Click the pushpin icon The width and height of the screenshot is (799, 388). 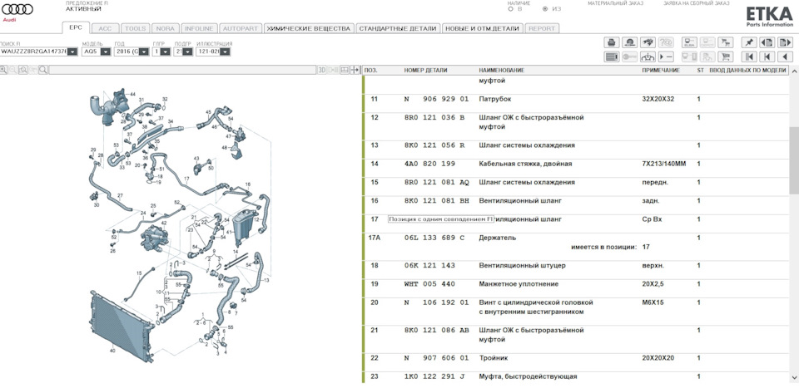point(749,42)
